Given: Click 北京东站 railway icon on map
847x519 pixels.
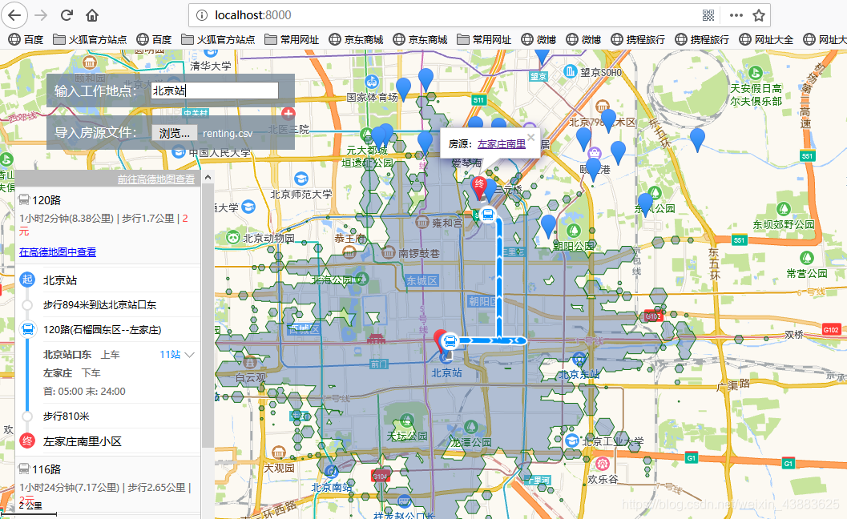Looking at the screenshot, I should click(579, 359).
